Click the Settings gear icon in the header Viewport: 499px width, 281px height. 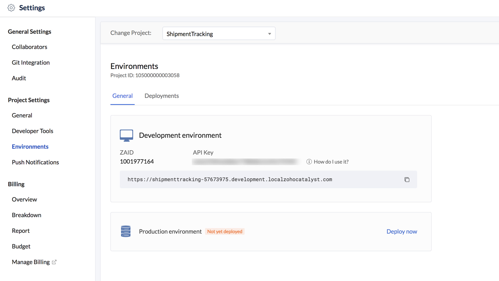(x=11, y=7)
